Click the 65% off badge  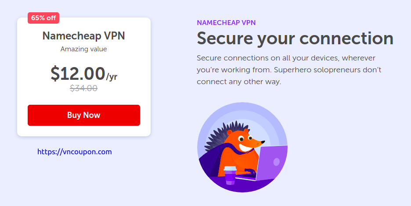(x=43, y=18)
